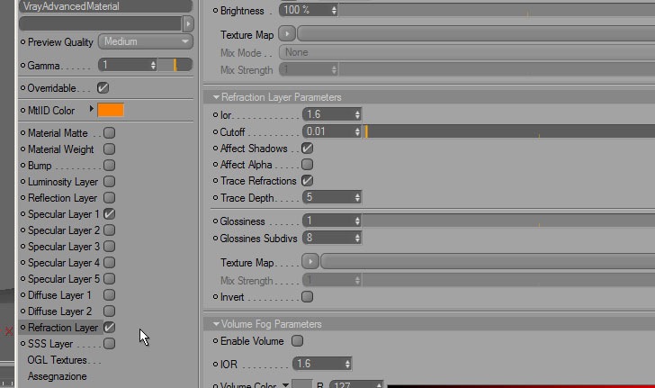This screenshot has width=655, height=388.
Task: Click the Ior value spinner arrows
Action: 357,114
